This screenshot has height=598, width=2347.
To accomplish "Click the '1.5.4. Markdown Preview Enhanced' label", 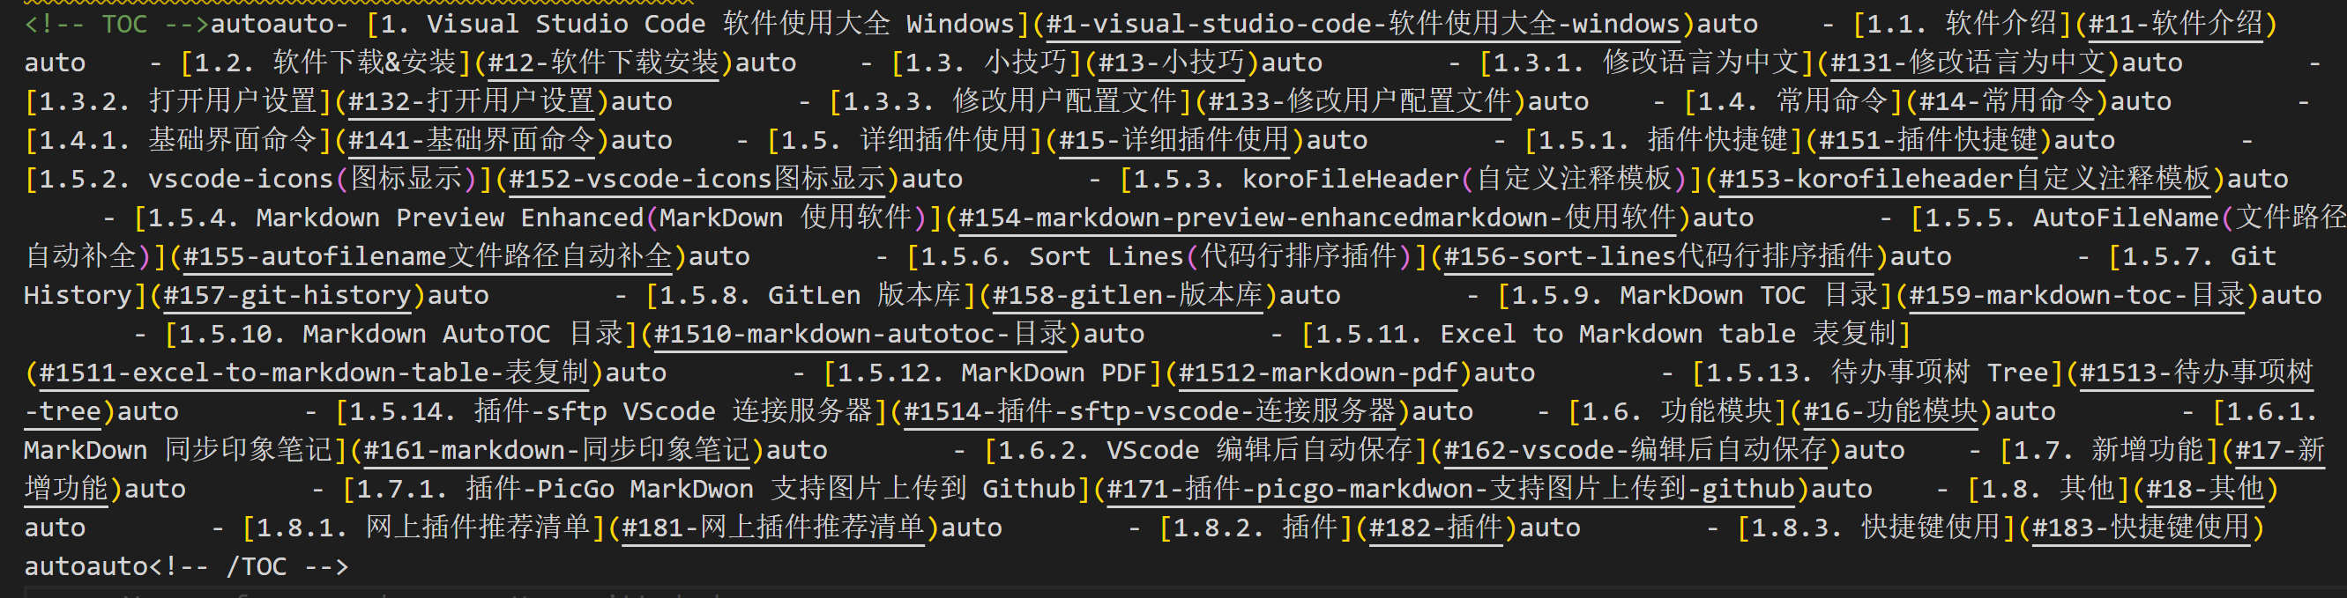I will 397,218.
